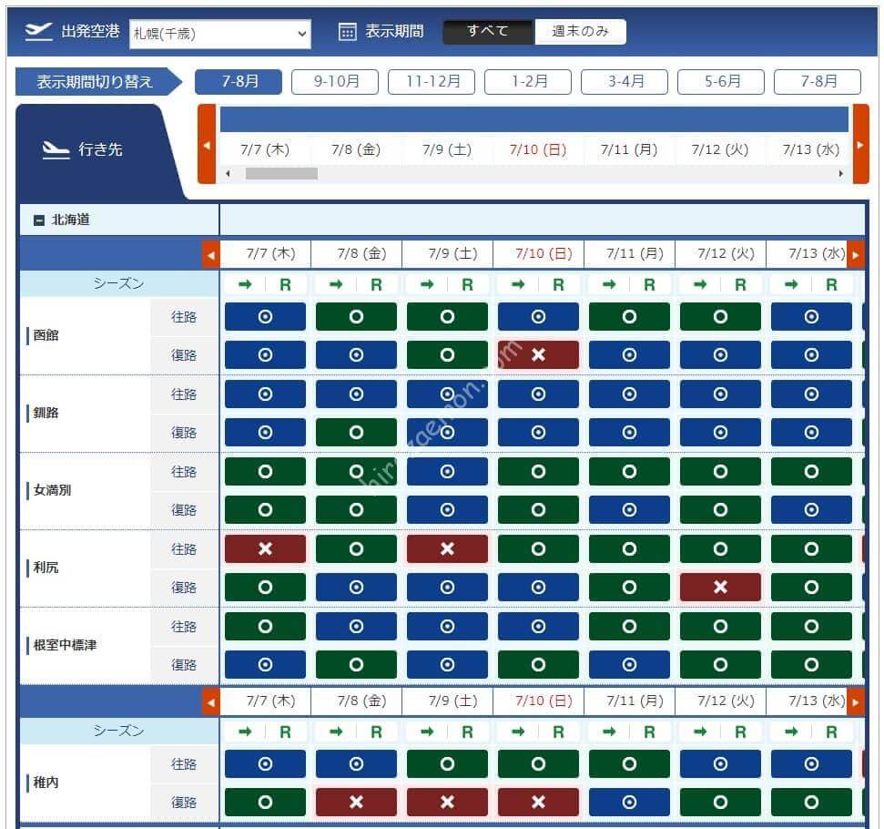Select 稚内 往路 availability for 7/12
This screenshot has height=829, width=884.
(720, 764)
